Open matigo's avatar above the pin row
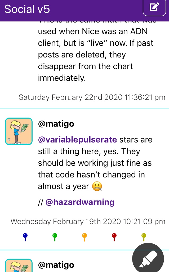Viewport: 169px width, 272px height. pos(19,131)
